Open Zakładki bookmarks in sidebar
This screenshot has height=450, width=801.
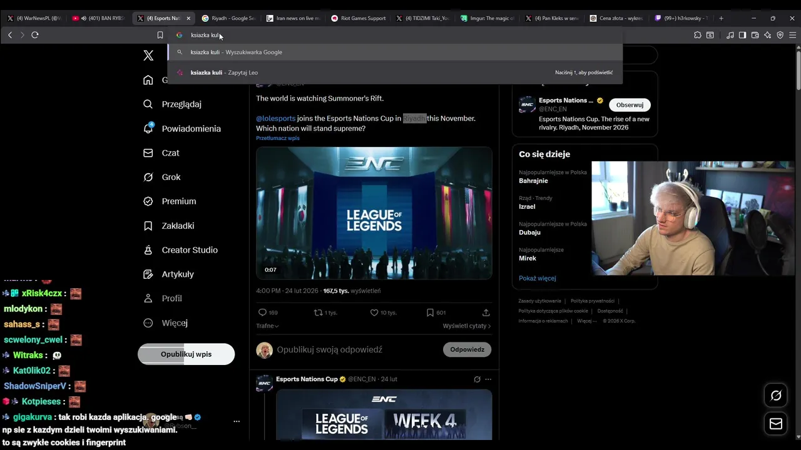[169, 226]
